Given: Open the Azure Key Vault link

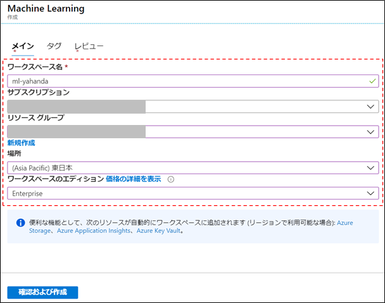Looking at the screenshot, I should click(158, 231).
